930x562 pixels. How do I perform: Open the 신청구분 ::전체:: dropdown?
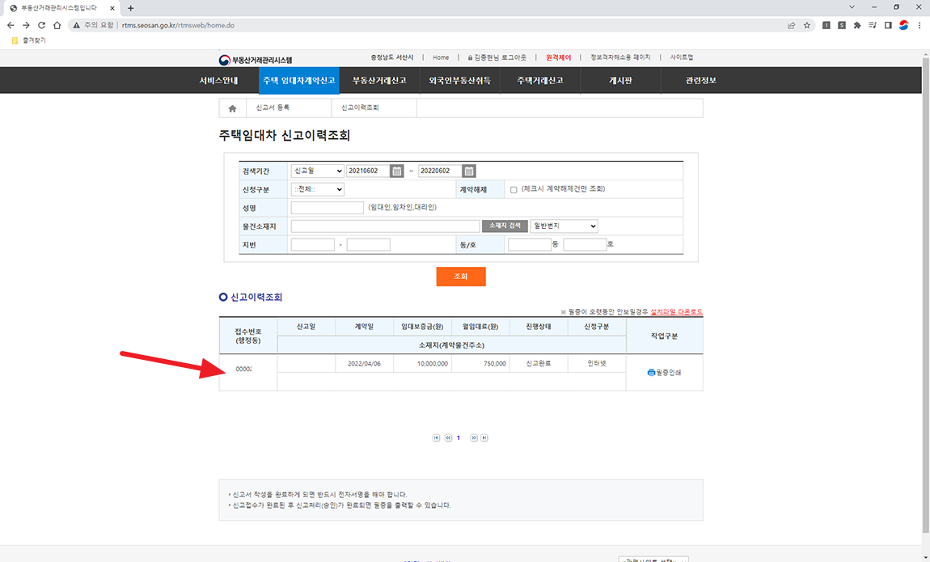(x=317, y=189)
